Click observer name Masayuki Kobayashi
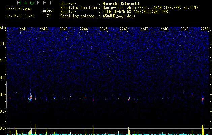 [x=121, y=4]
